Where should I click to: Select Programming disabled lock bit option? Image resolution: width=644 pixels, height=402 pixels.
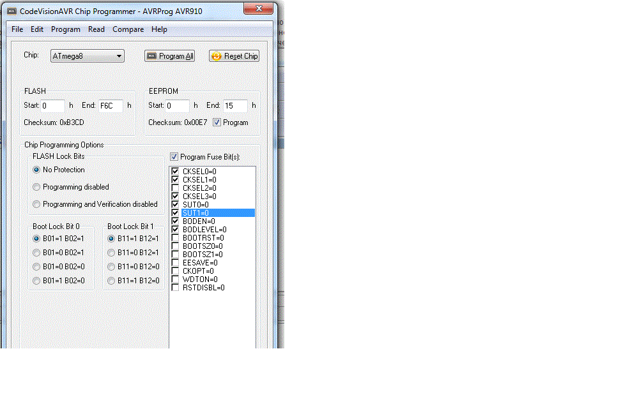36,187
